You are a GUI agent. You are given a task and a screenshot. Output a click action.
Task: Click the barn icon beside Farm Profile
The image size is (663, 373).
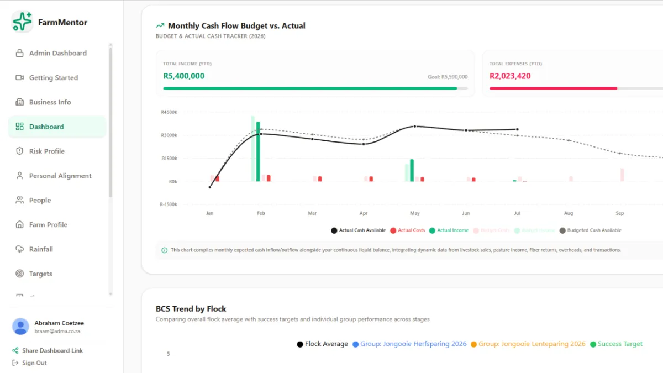click(20, 225)
